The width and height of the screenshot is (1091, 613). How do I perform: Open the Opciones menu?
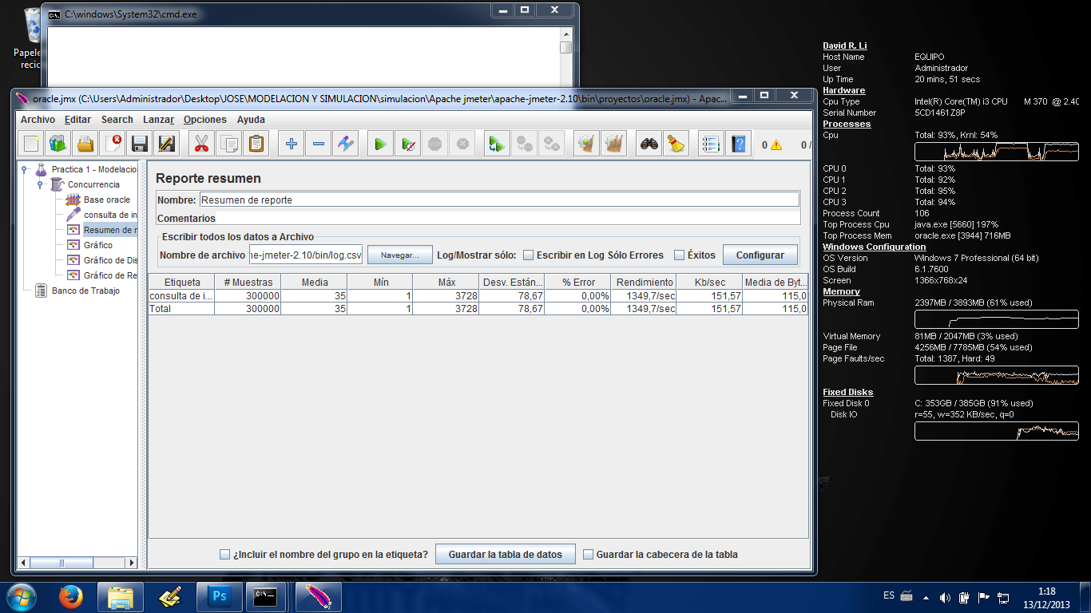click(x=205, y=120)
